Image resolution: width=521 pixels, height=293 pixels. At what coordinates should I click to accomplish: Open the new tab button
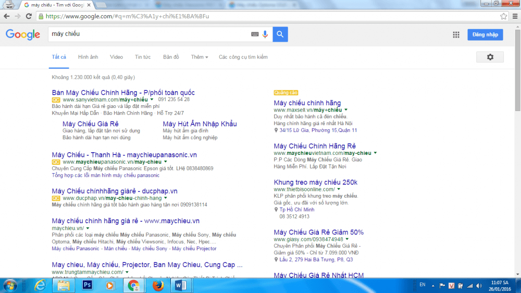[101, 5]
